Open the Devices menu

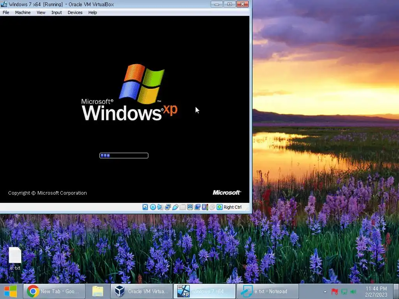pyautogui.click(x=75, y=12)
